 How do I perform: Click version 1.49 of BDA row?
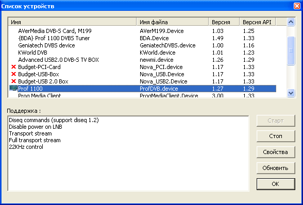(x=217, y=38)
